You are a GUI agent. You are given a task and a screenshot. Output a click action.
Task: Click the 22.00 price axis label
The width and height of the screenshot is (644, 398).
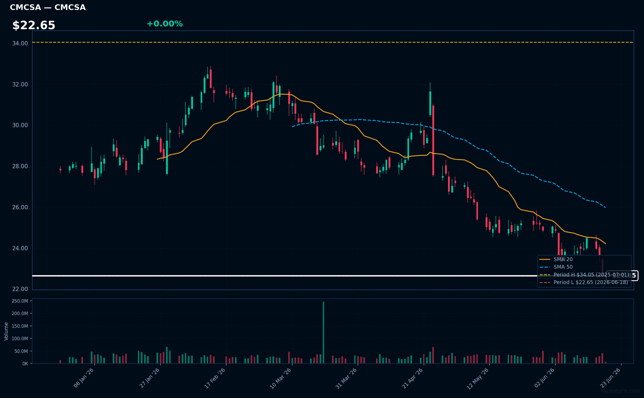(20, 289)
